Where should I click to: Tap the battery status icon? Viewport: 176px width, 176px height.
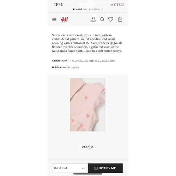pyautogui.click(x=122, y=5)
